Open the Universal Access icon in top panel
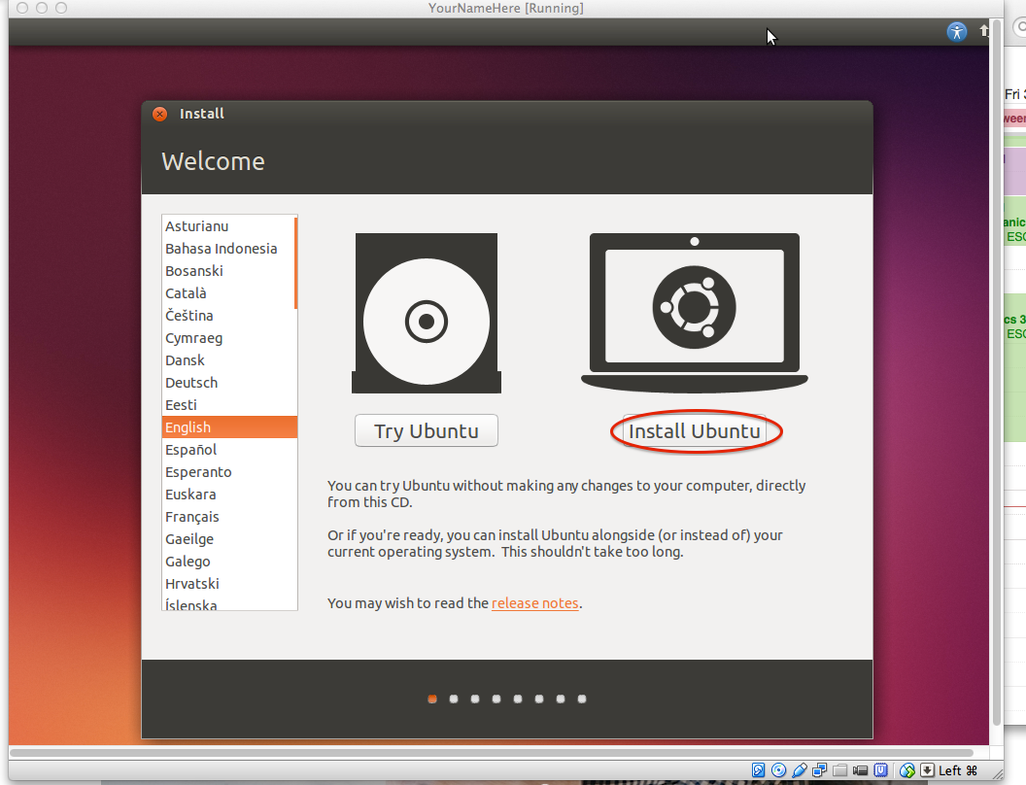Image resolution: width=1026 pixels, height=785 pixels. pyautogui.click(x=957, y=31)
